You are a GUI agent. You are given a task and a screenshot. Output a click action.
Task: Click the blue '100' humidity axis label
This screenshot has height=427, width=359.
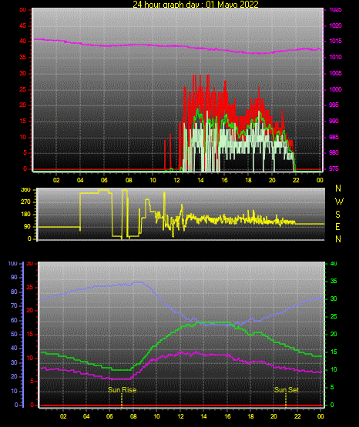pos(12,264)
